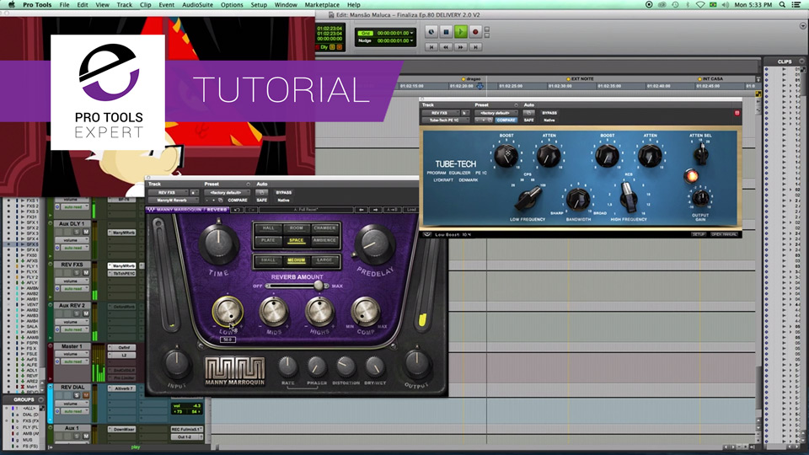
Task: Click the reverb Output knob
Action: tap(416, 363)
